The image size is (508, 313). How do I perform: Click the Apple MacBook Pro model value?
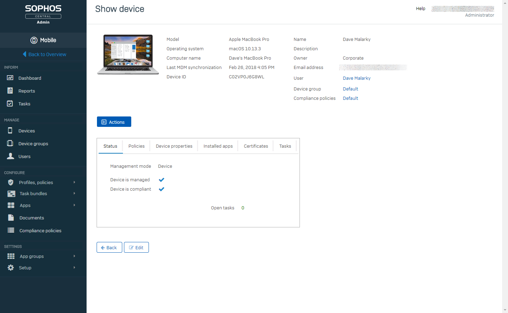[x=249, y=39]
